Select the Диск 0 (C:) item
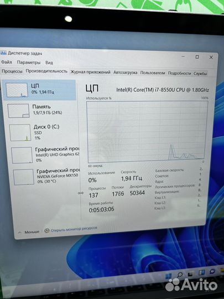224x299 pixels. (44, 132)
